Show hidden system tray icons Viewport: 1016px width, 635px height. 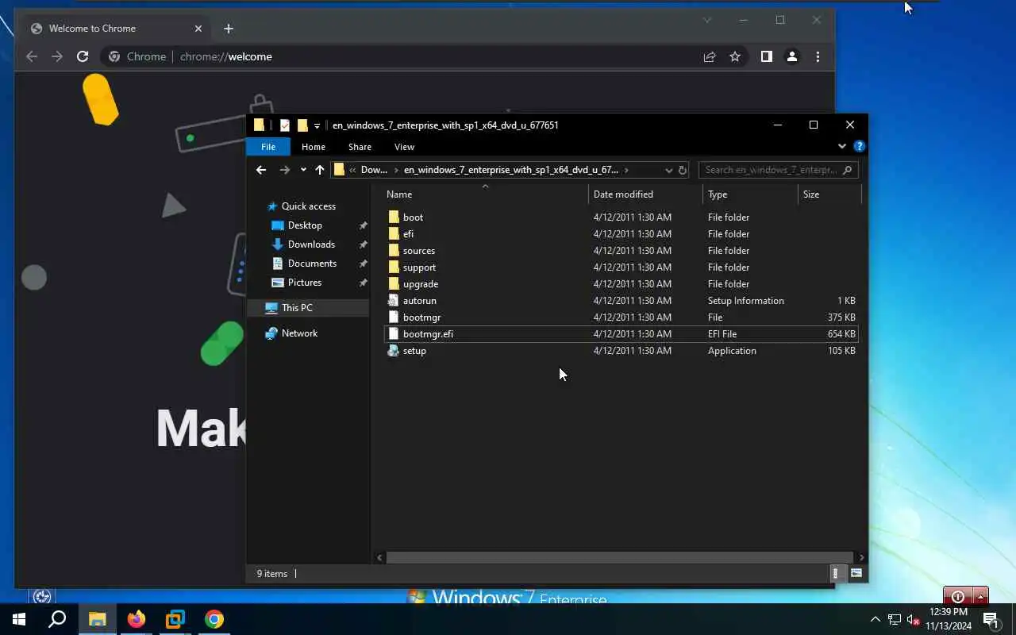click(x=876, y=619)
